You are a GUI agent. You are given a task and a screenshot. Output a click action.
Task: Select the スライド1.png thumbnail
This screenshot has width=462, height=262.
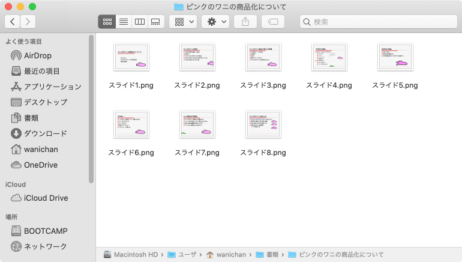[x=131, y=57]
